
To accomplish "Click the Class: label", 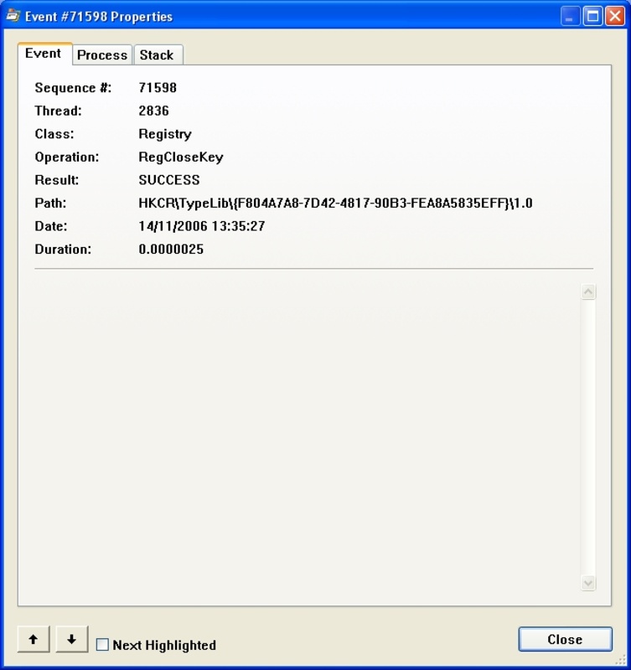I will [54, 134].
